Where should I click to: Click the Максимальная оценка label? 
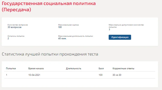69,25
